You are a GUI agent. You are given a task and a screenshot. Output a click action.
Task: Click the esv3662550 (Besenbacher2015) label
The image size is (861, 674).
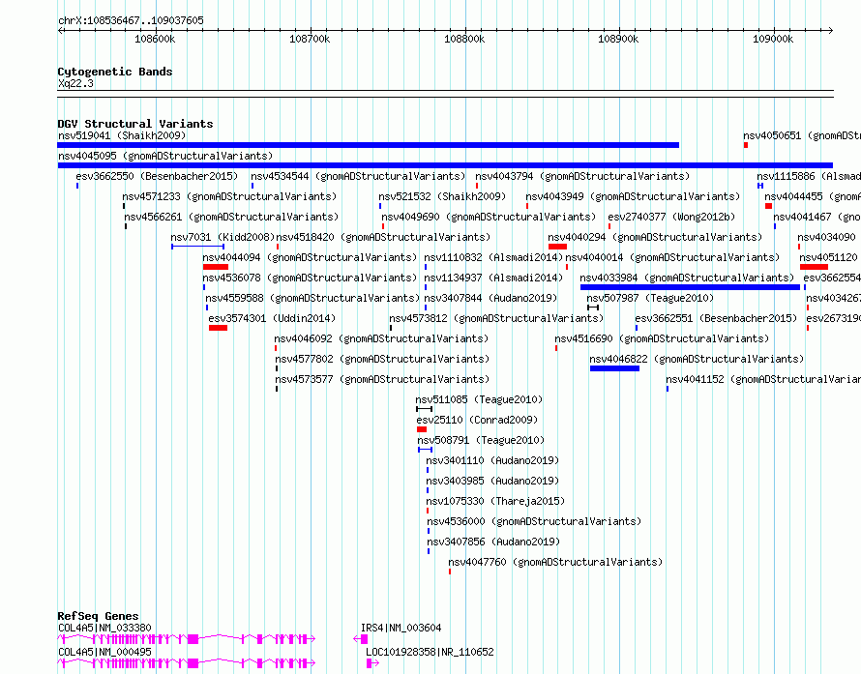pyautogui.click(x=157, y=176)
